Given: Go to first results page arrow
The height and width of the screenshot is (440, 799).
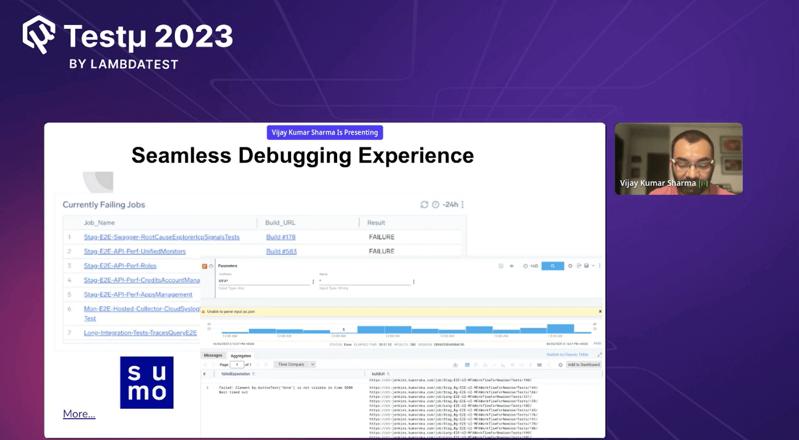Looking at the screenshot, I should point(205,365).
